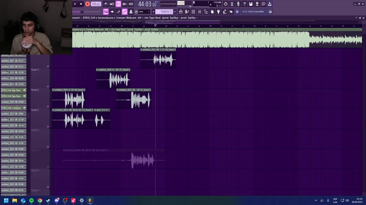
Task: Open Spotify from the taskbar
Action: pyautogui.click(x=31, y=200)
